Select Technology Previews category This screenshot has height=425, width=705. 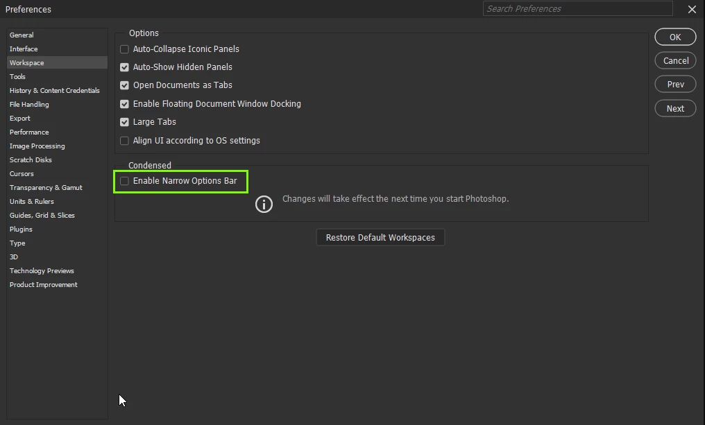click(57, 271)
